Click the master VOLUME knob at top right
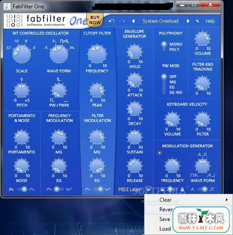 (203, 39)
